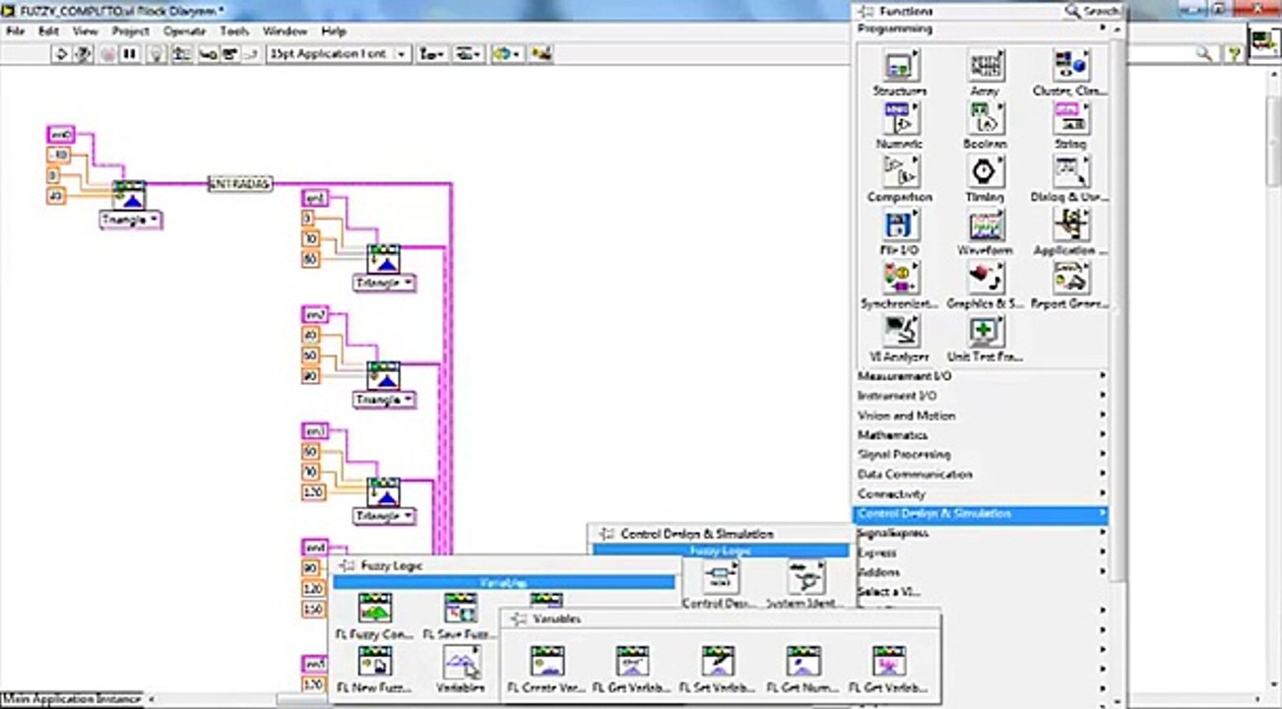
Task: Open the Timing palette
Action: [x=986, y=173]
